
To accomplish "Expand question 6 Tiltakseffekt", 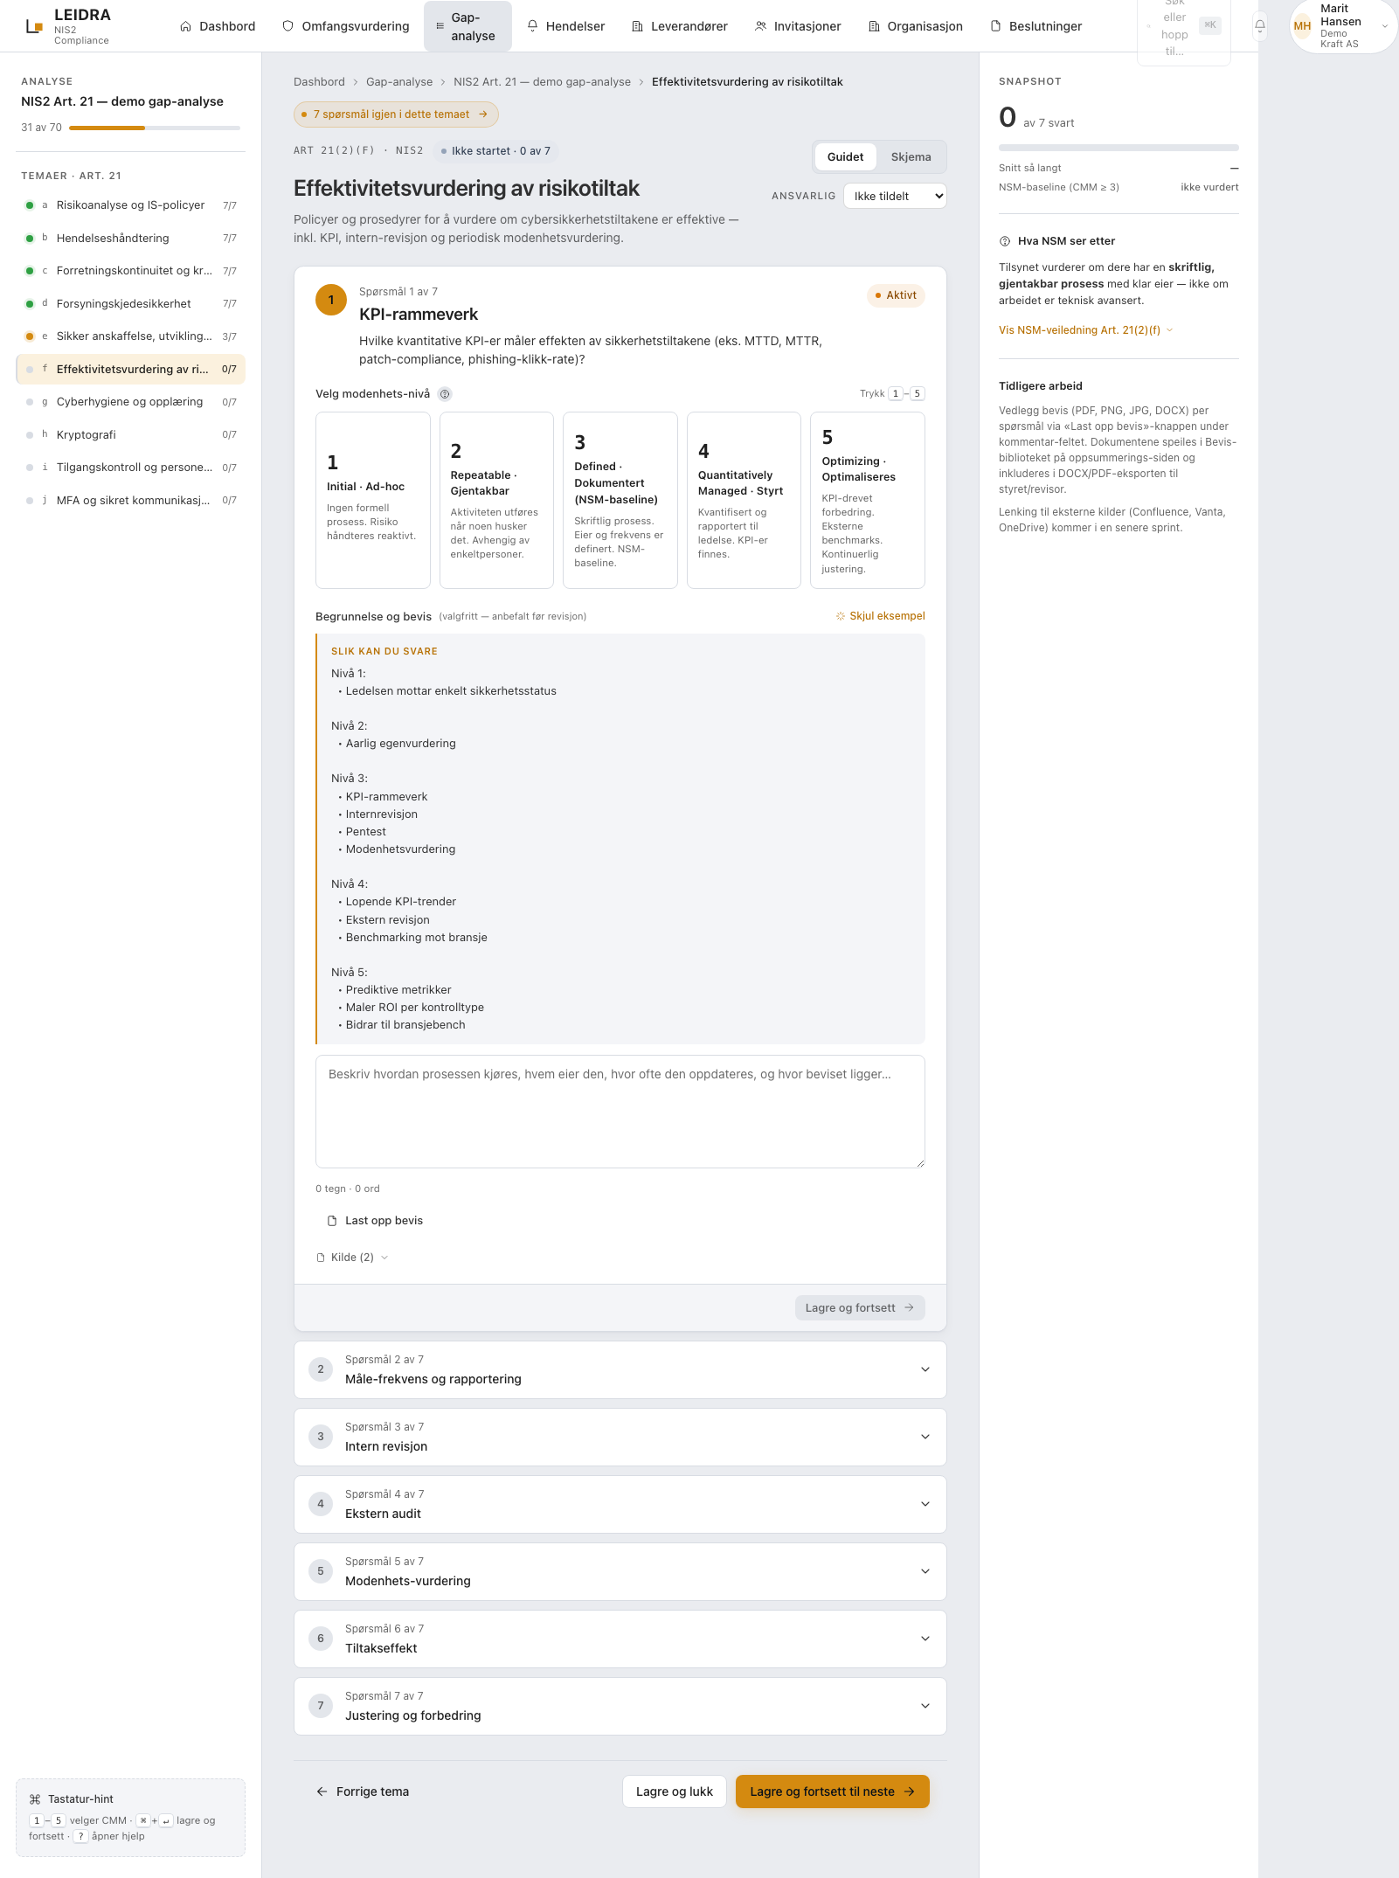I will (x=620, y=1639).
